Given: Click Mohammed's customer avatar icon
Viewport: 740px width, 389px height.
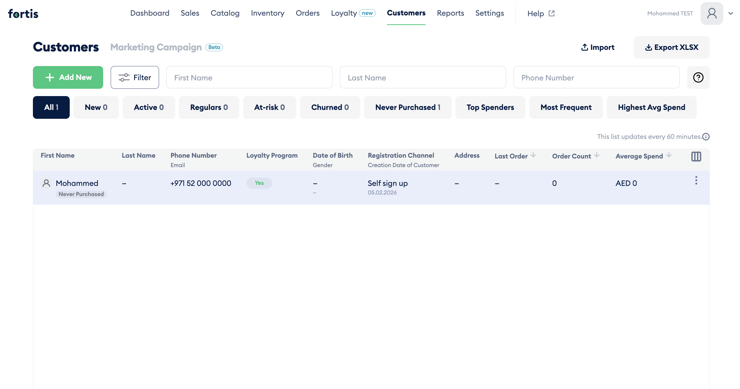Looking at the screenshot, I should click(46, 183).
